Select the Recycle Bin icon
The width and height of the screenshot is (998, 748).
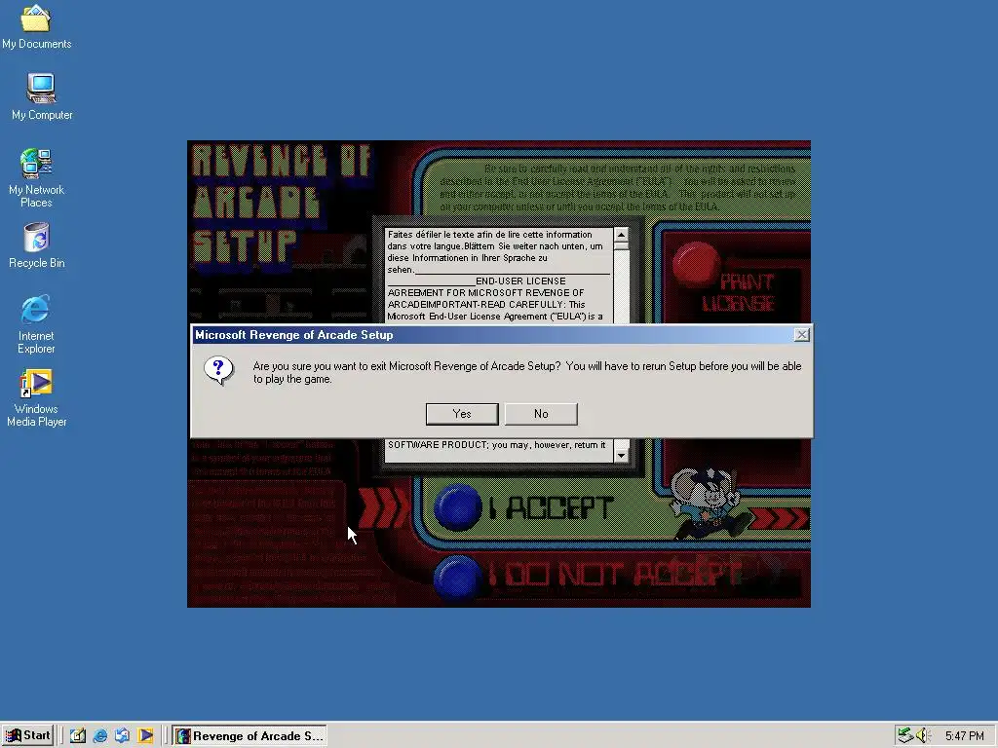pos(36,245)
